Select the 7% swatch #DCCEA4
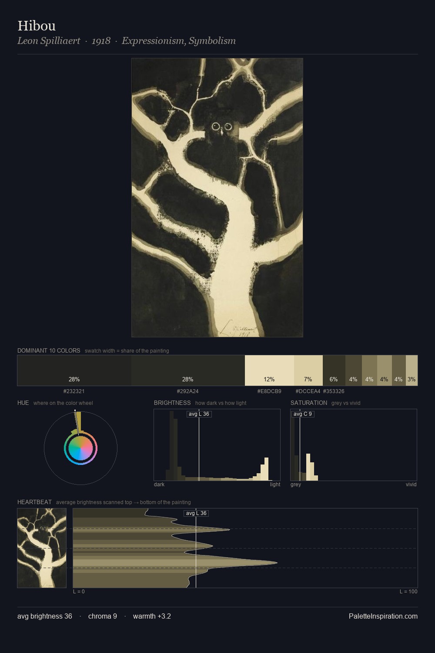 coord(308,370)
